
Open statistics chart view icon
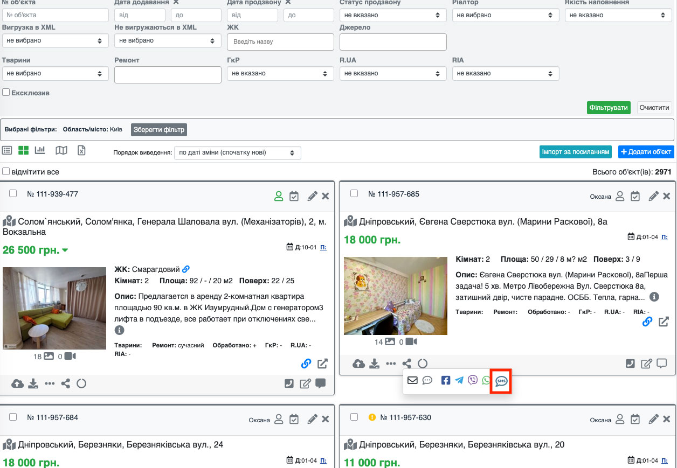coord(40,151)
